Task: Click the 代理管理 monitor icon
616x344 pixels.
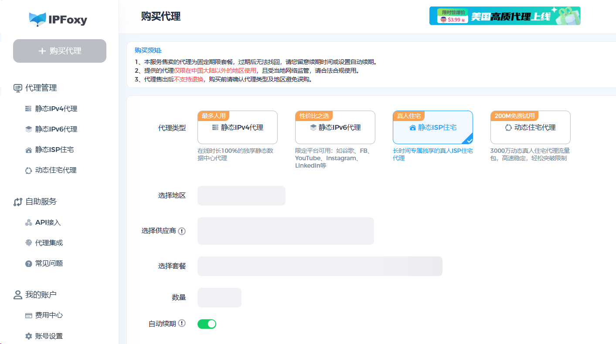Action: pos(18,88)
